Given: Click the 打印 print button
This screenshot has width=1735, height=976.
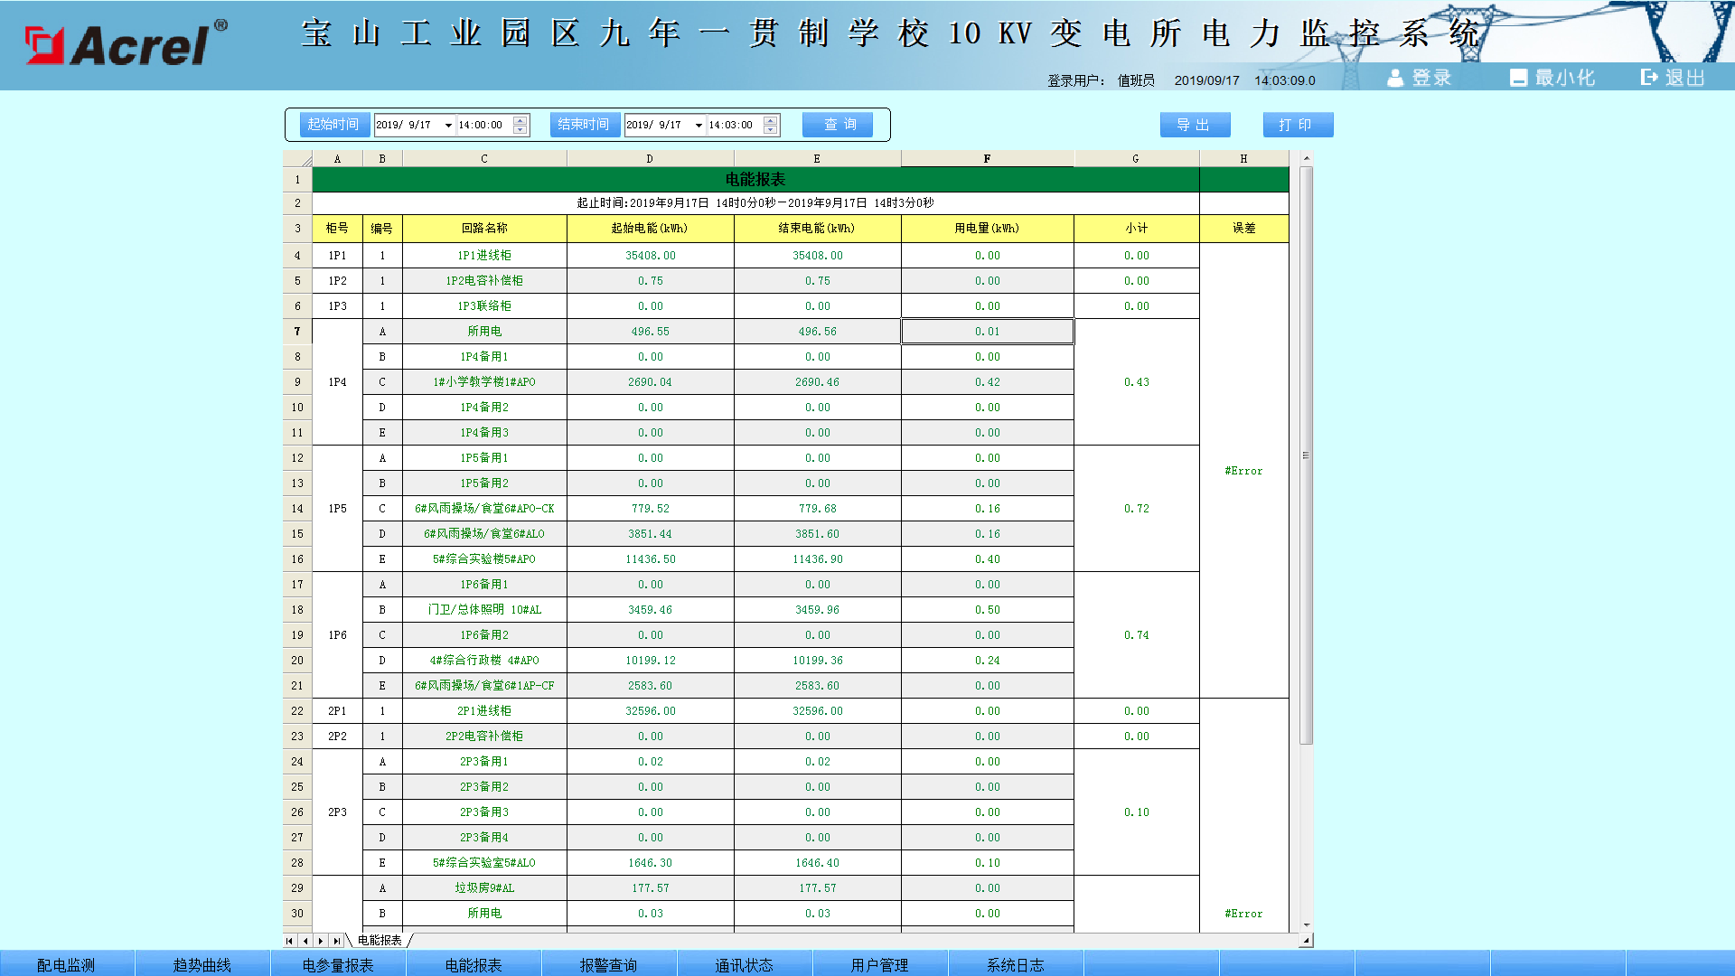Looking at the screenshot, I should pos(1298,125).
